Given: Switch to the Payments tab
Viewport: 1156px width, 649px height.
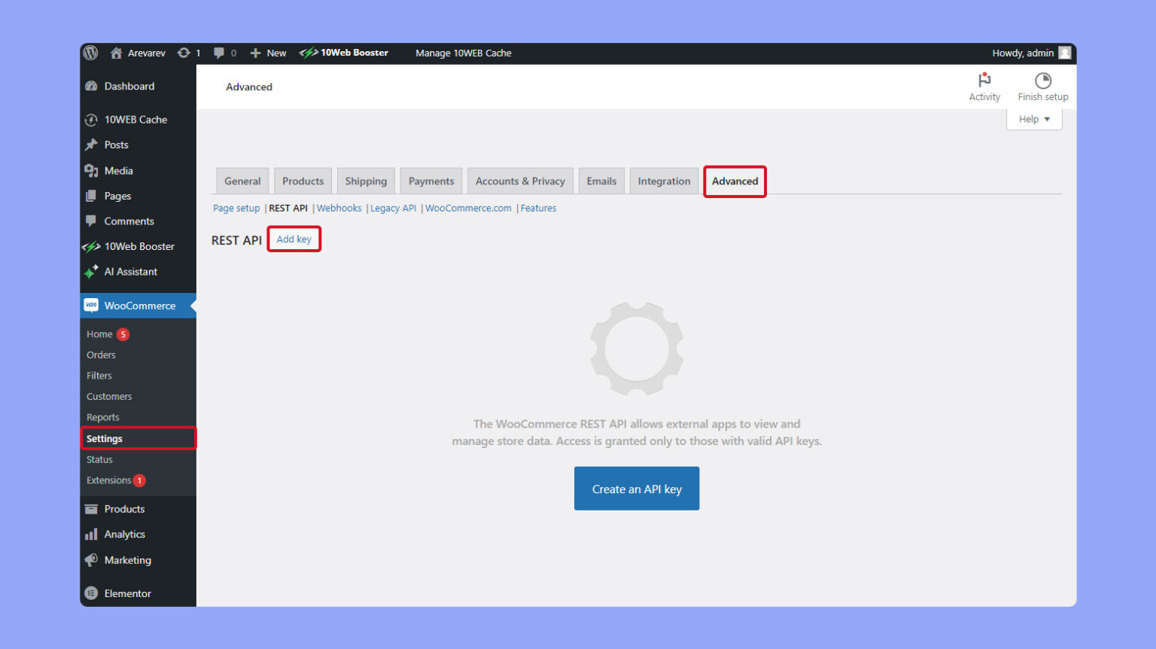Looking at the screenshot, I should [430, 181].
